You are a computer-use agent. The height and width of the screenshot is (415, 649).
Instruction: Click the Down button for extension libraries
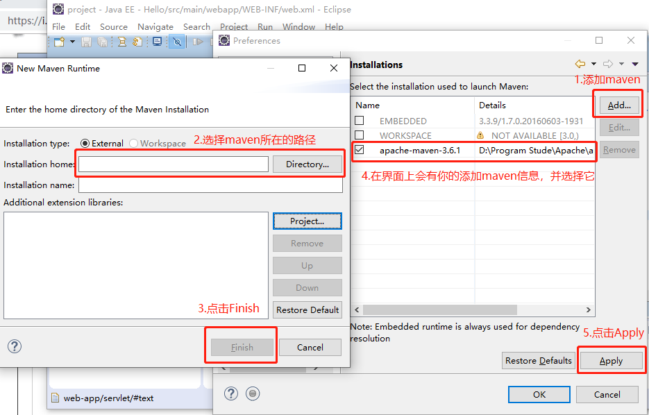(307, 287)
